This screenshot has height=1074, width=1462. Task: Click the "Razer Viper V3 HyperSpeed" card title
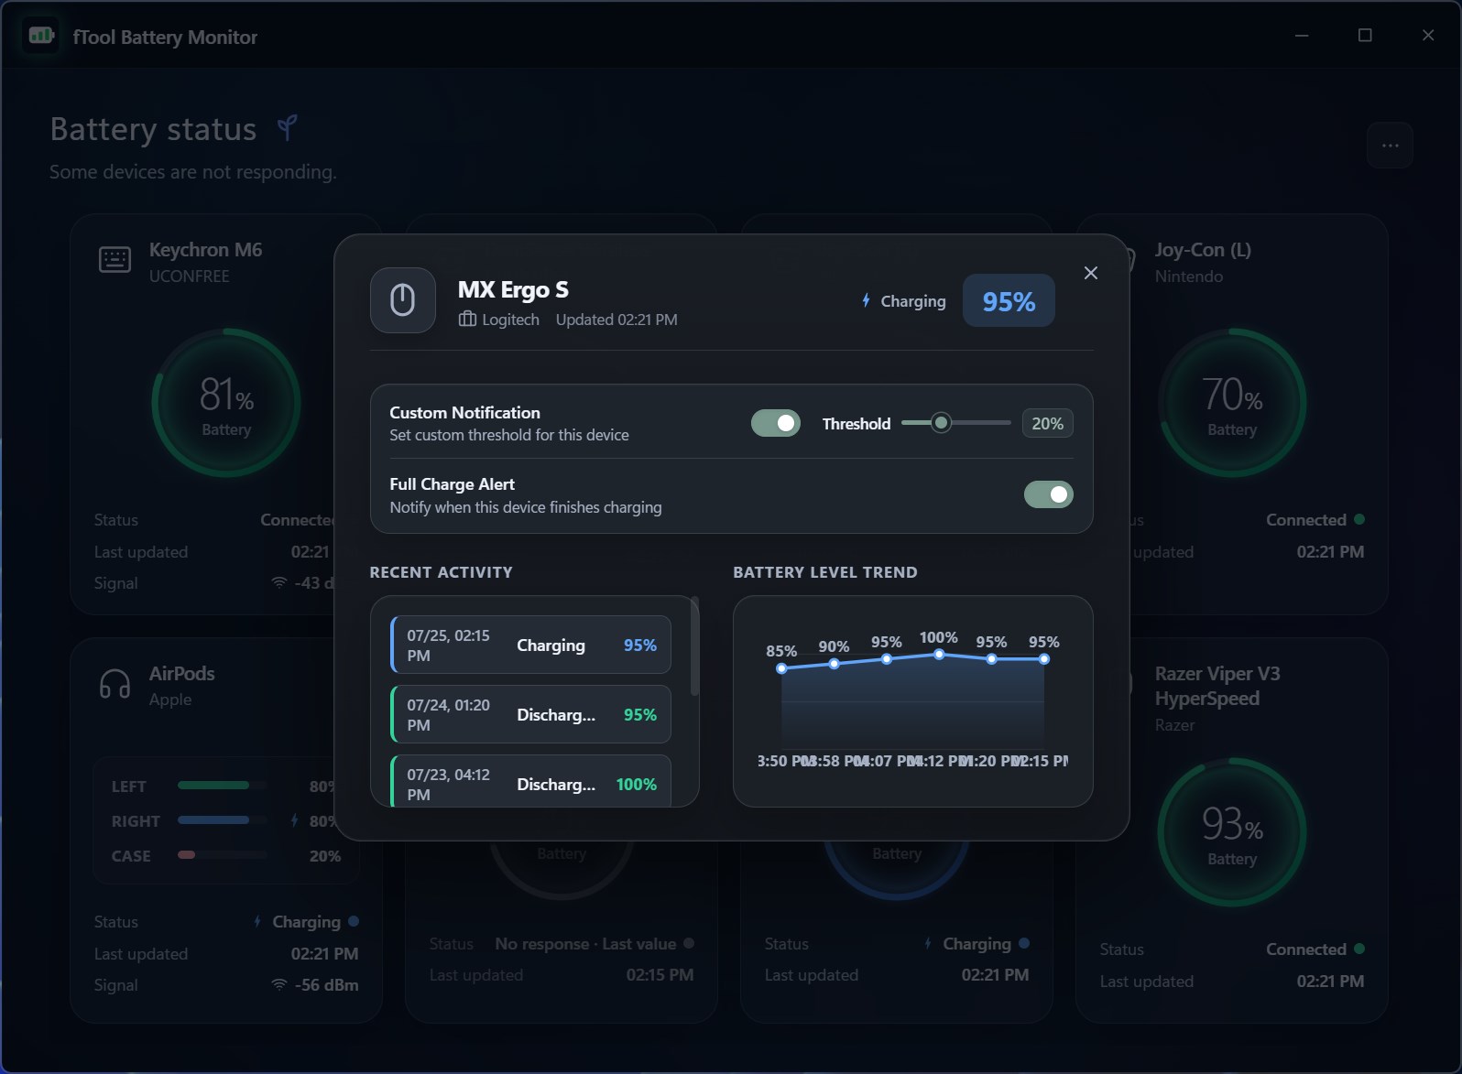(1217, 686)
